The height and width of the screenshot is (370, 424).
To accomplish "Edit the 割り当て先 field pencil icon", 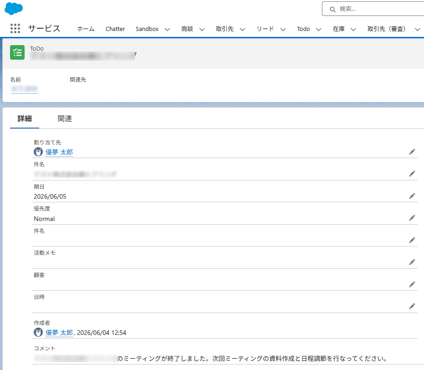I will 412,152.
